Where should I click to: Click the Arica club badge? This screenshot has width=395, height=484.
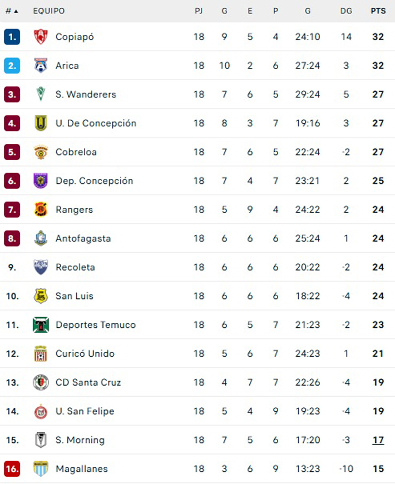point(41,66)
